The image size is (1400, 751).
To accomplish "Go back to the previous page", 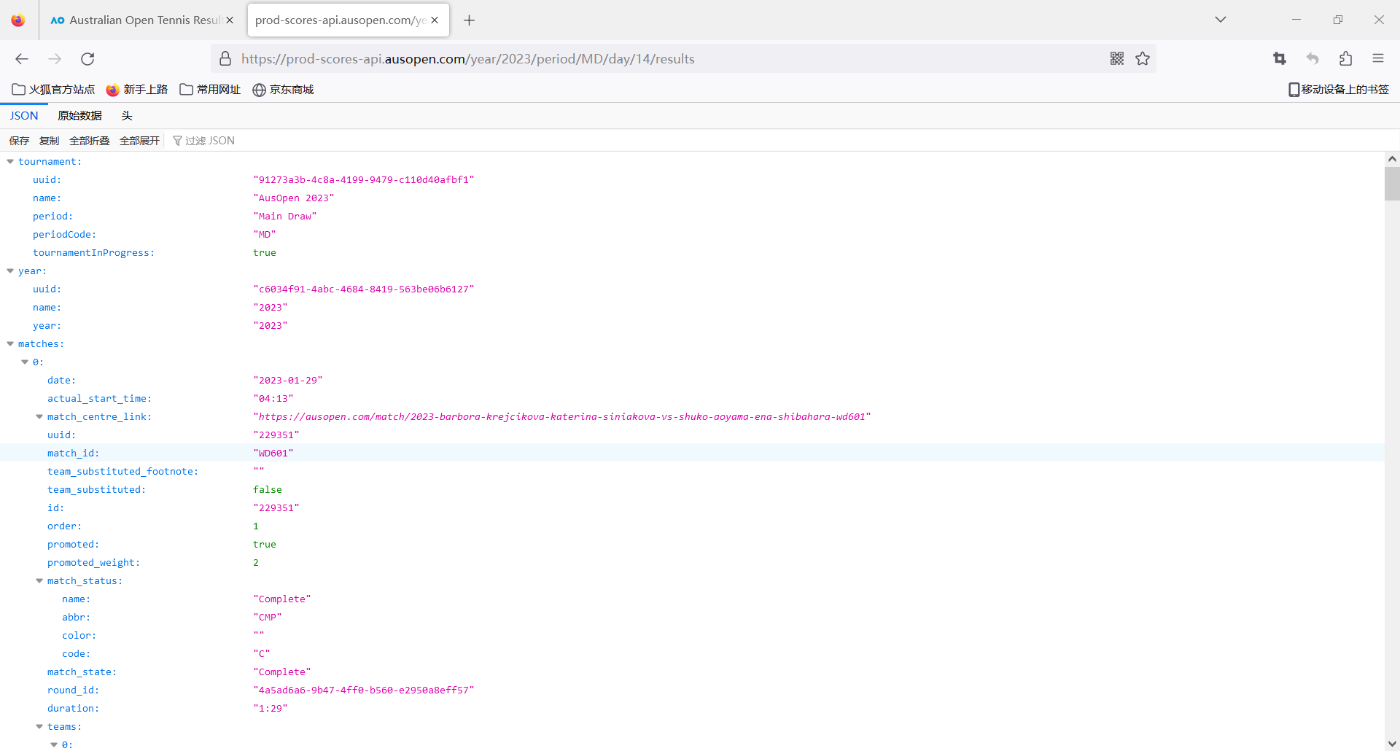I will click(22, 59).
